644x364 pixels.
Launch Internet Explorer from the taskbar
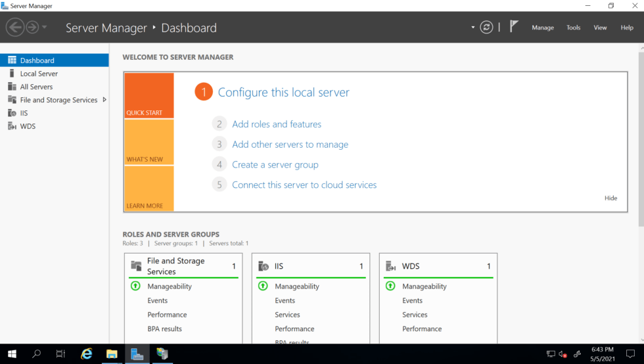86,353
